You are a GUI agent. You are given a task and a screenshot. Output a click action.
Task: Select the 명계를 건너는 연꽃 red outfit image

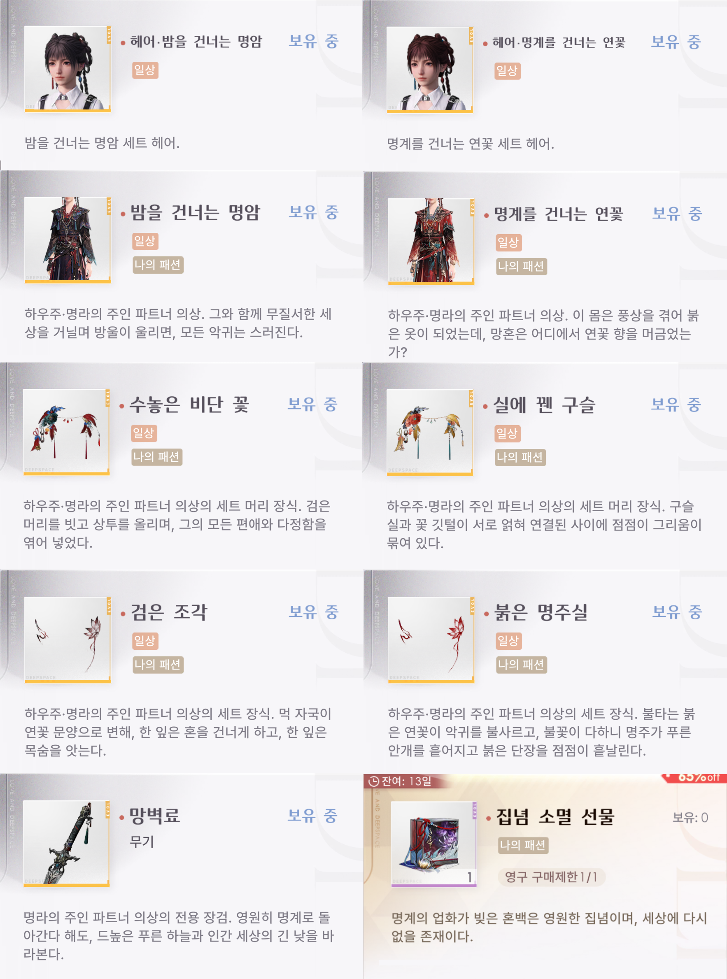coord(431,241)
